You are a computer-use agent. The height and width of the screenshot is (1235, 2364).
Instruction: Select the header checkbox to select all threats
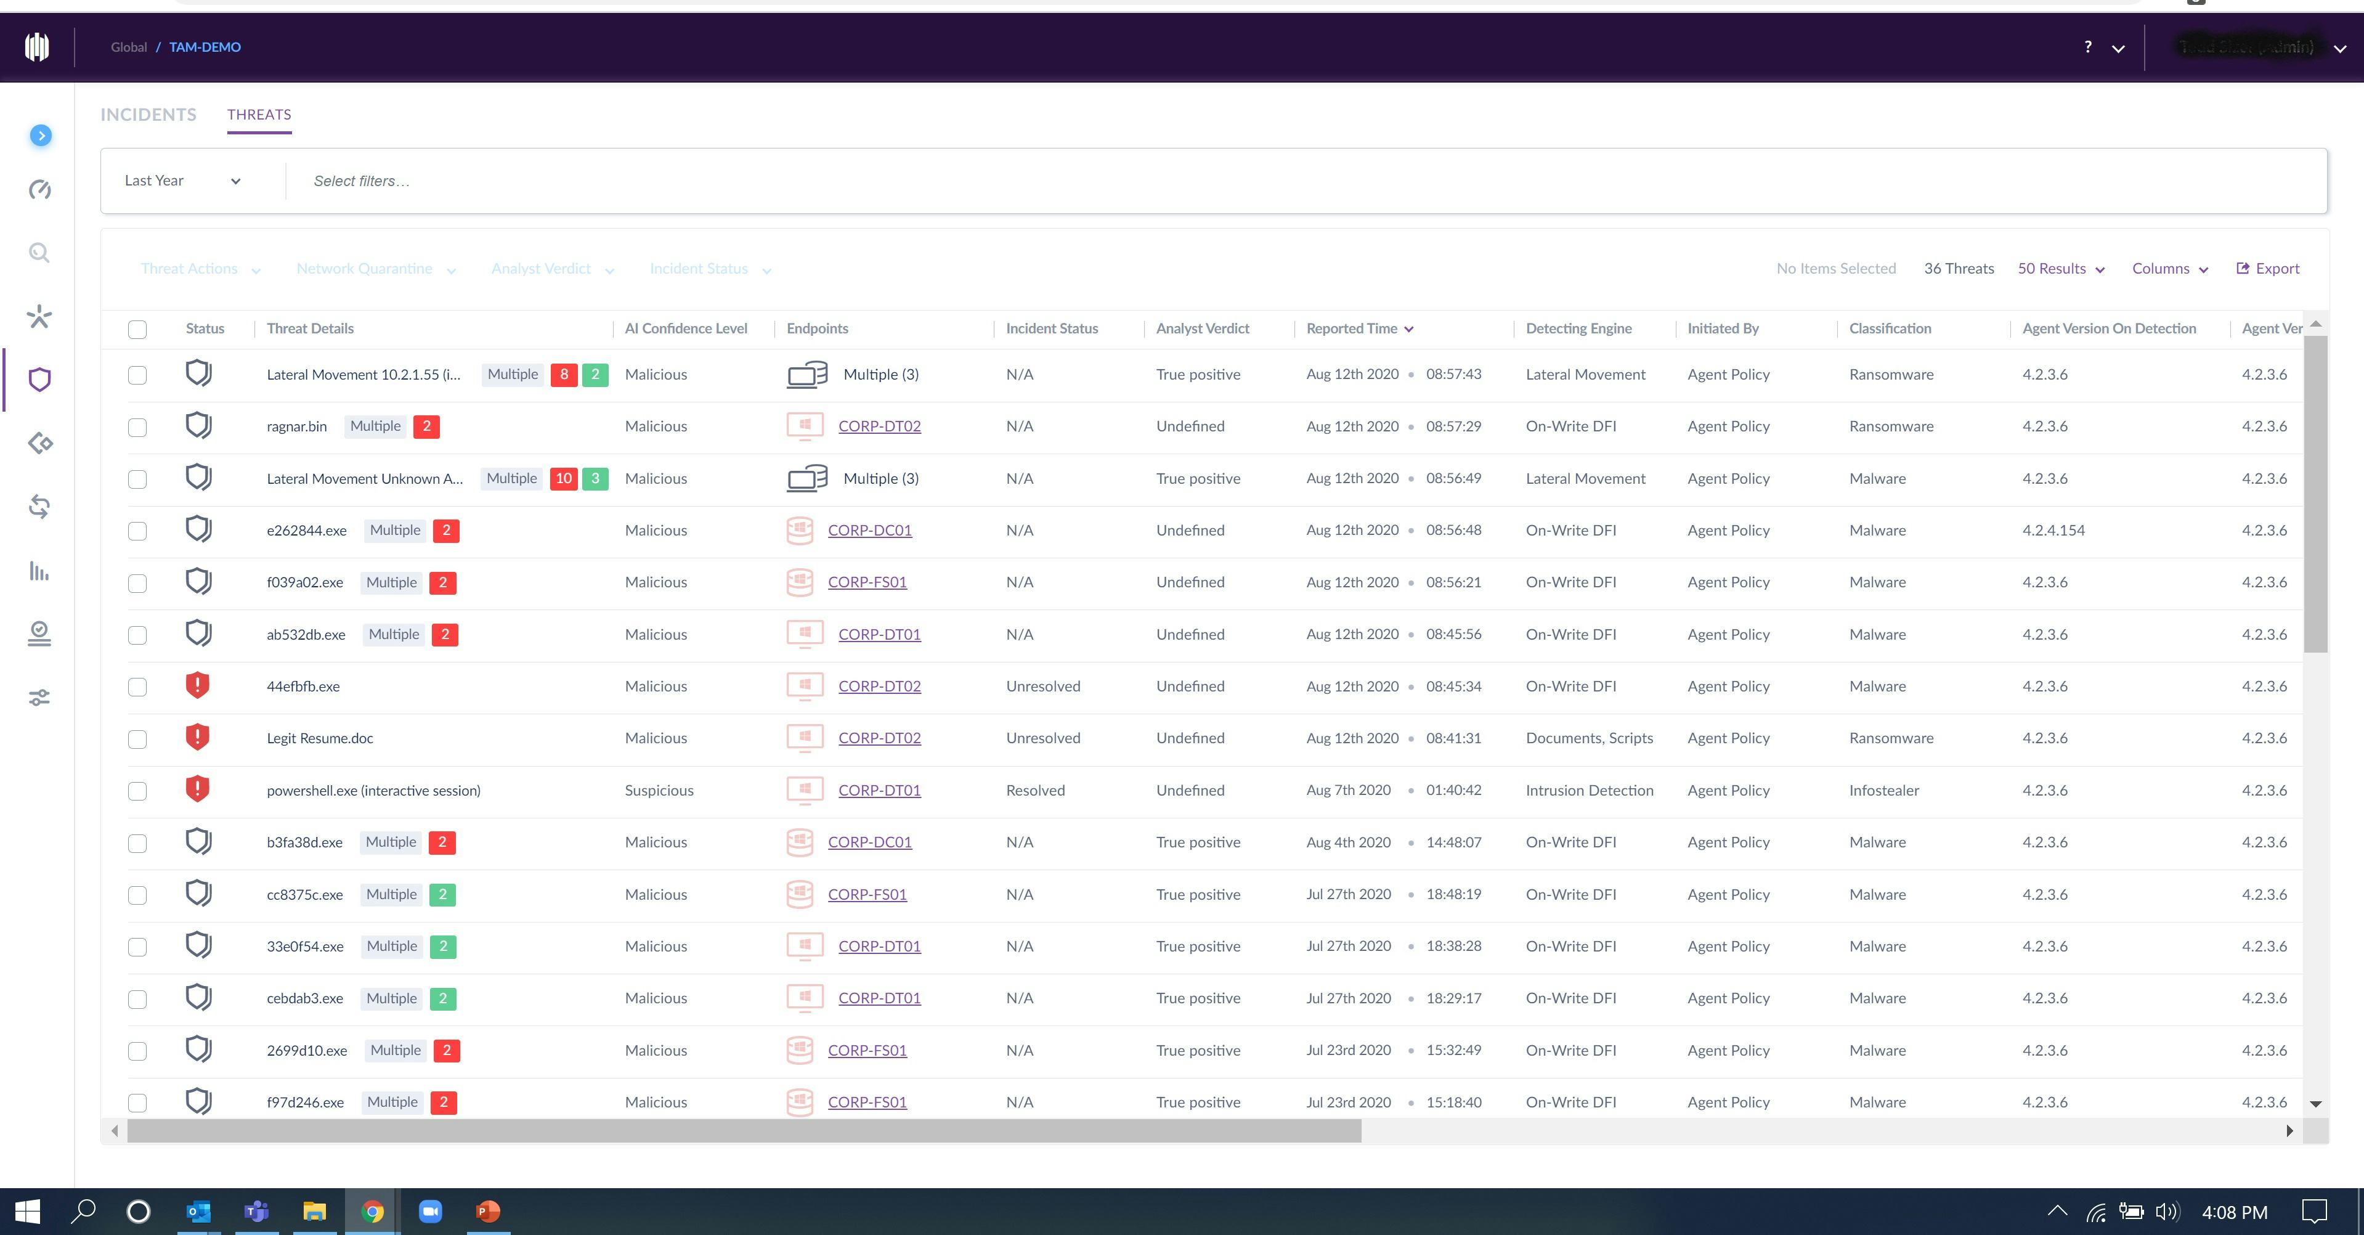coord(137,328)
